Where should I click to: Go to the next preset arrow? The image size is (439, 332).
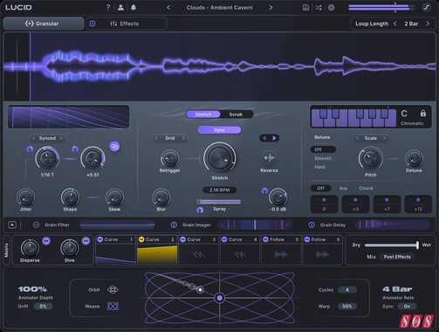271,8
